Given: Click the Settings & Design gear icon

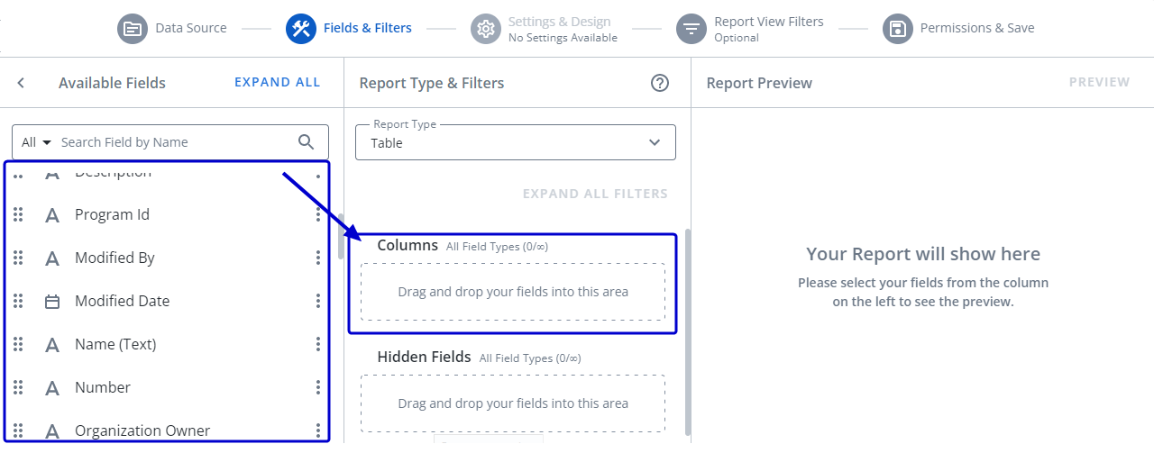Looking at the screenshot, I should pos(486,29).
